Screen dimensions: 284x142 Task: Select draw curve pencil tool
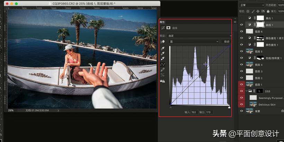tap(163, 70)
